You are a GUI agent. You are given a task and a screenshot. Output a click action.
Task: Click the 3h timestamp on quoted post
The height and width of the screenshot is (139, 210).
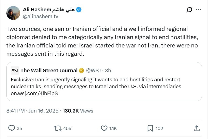click(x=108, y=70)
